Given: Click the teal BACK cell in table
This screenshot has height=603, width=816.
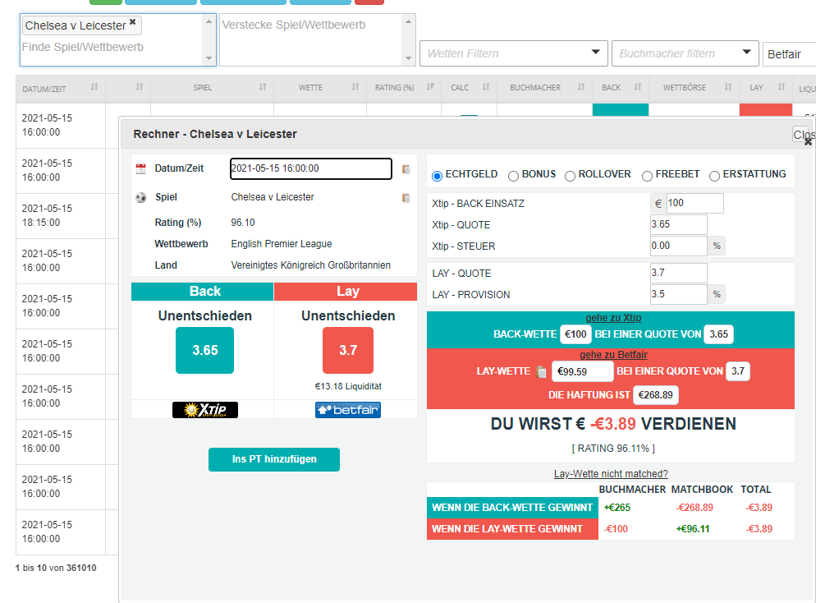Looking at the screenshot, I should click(x=621, y=109).
